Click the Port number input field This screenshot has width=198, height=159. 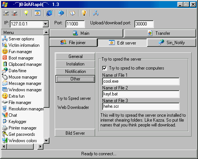75,24
